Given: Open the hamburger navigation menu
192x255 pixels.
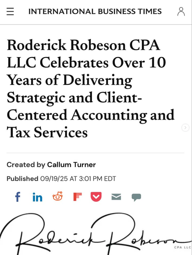Looking at the screenshot, I should tap(10, 11).
